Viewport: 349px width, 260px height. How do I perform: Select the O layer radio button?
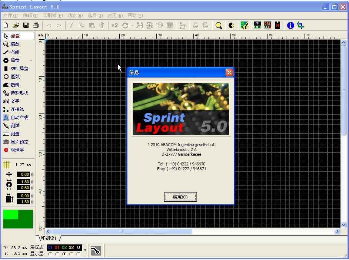point(78,254)
